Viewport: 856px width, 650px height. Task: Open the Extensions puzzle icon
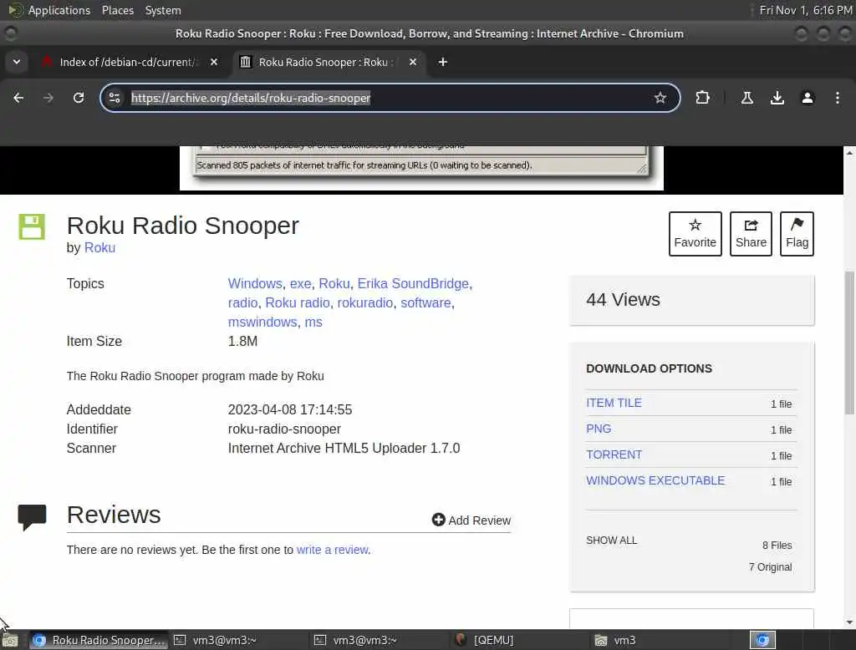[x=702, y=98]
